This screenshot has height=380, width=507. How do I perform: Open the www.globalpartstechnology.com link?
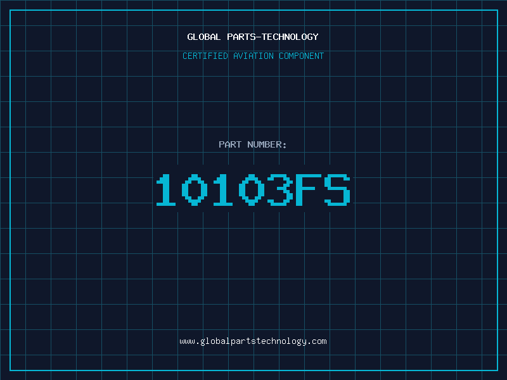tap(253, 341)
